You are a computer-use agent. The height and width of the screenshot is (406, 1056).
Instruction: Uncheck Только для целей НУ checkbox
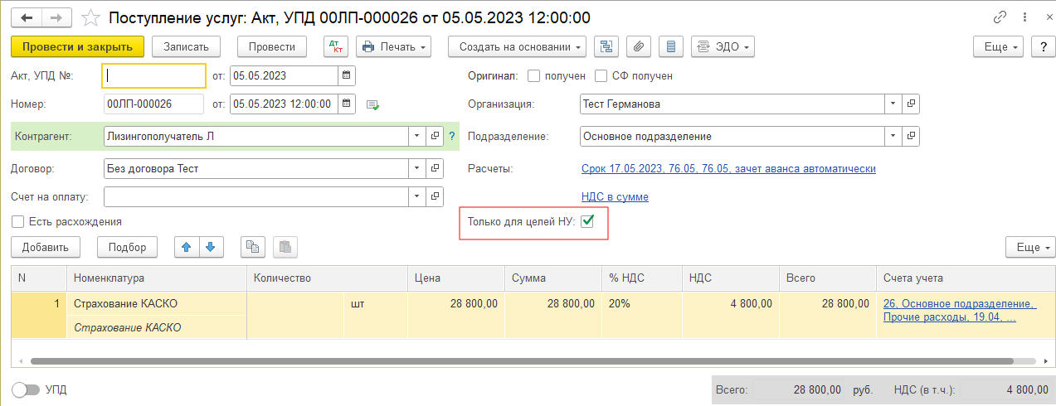587,221
